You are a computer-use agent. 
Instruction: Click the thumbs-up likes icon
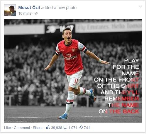coord(48,127)
